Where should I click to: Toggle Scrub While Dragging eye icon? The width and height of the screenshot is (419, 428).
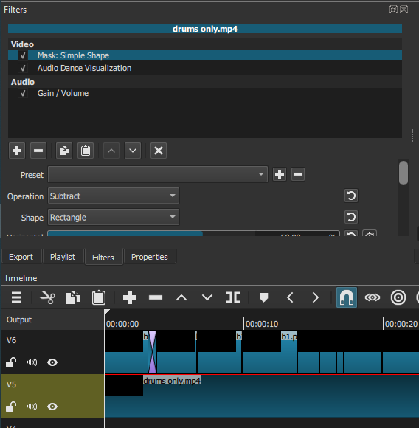point(373,297)
